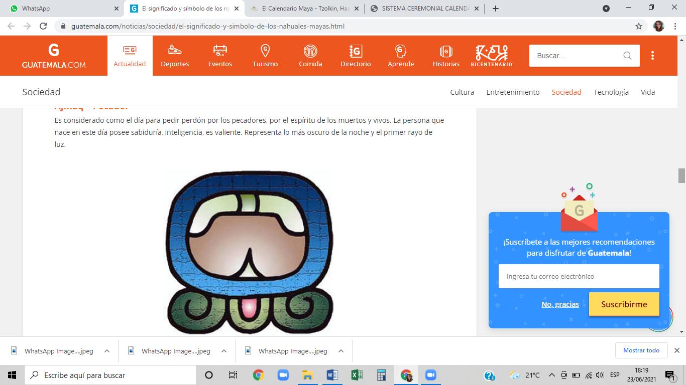Open File Explorer from the taskbar
Viewport: 686px width, 385px height.
(x=307, y=375)
